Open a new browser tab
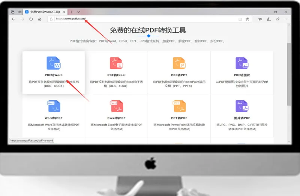This screenshot has width=300, height=196. point(71,12)
